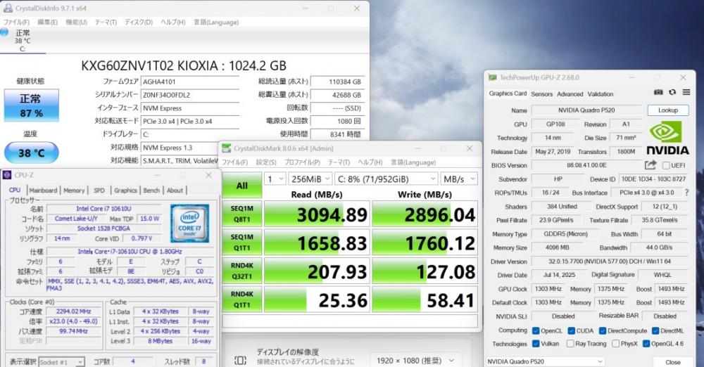Switch to the About tab in CPU-Z

pos(175,191)
